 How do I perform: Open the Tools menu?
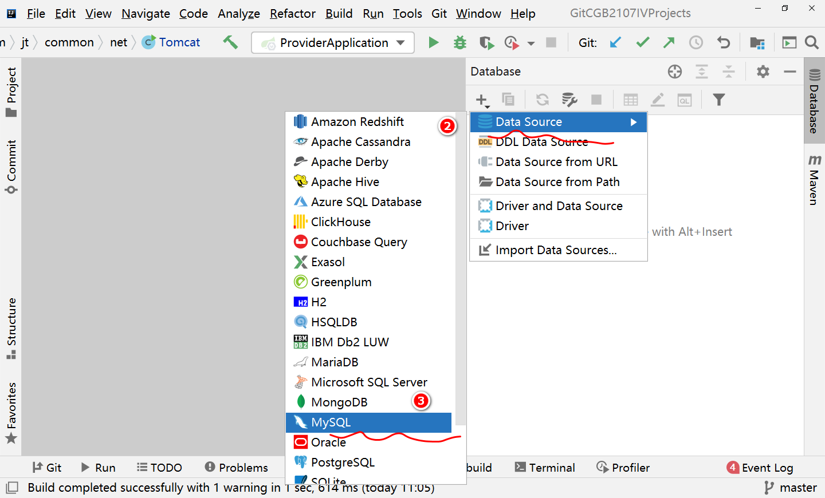coord(407,14)
